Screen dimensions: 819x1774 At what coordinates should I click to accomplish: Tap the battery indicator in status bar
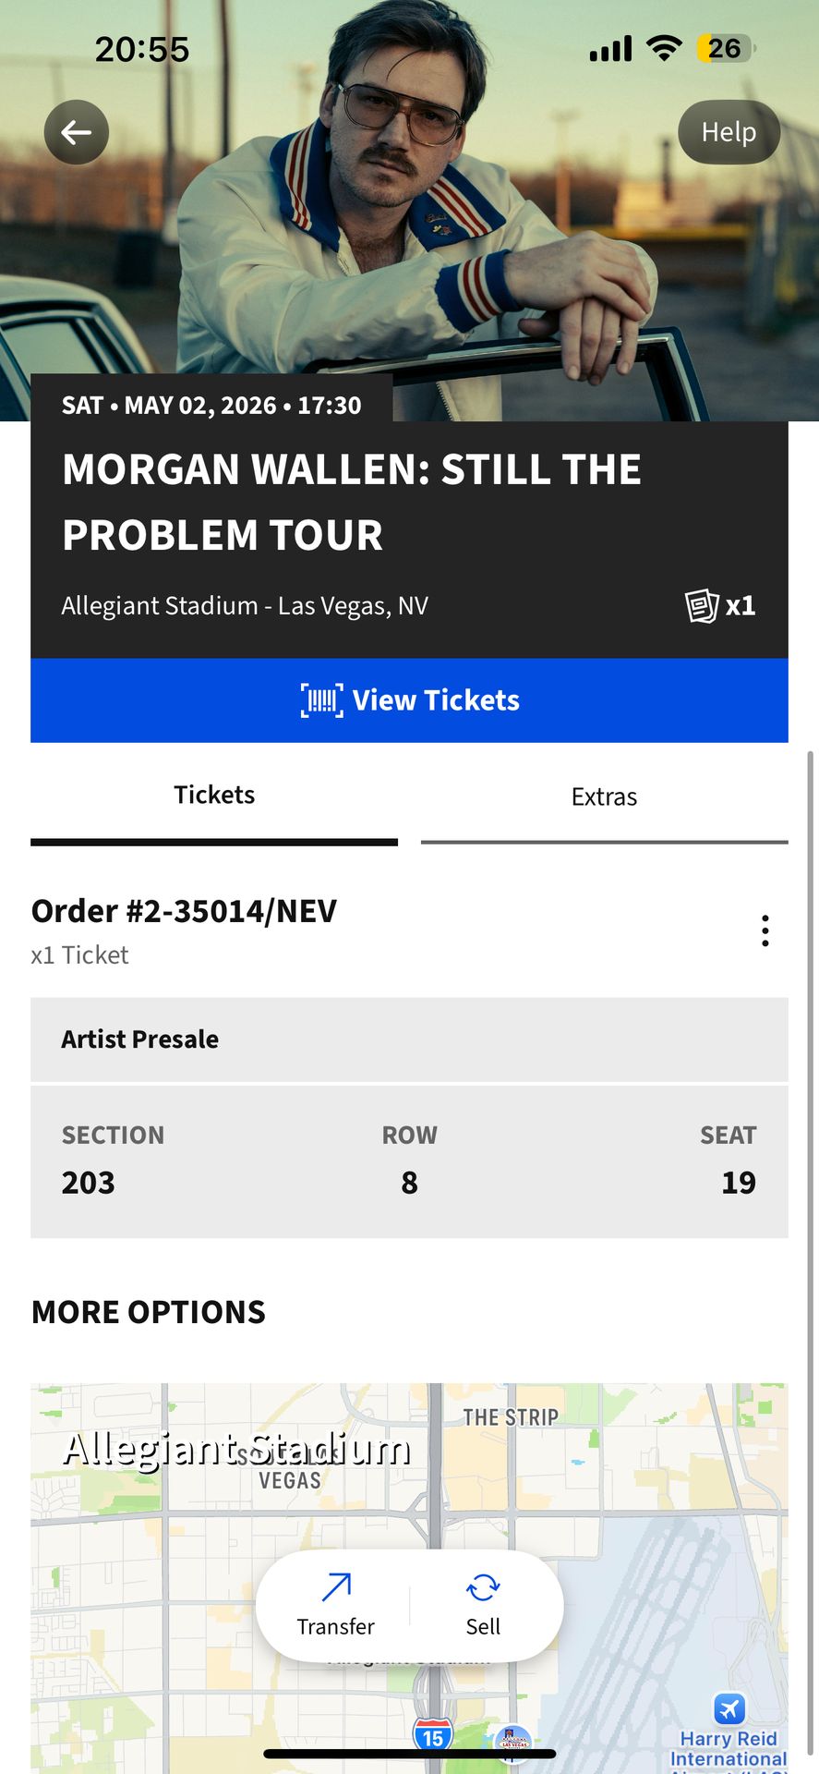(x=726, y=48)
